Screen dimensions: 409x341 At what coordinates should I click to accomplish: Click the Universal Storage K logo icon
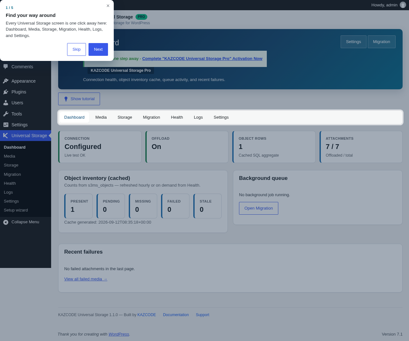click(5, 136)
